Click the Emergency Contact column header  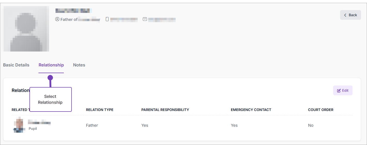(x=251, y=110)
